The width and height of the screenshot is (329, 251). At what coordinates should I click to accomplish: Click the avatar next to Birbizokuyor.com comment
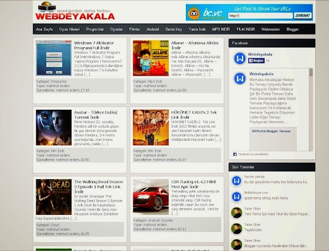point(236,197)
